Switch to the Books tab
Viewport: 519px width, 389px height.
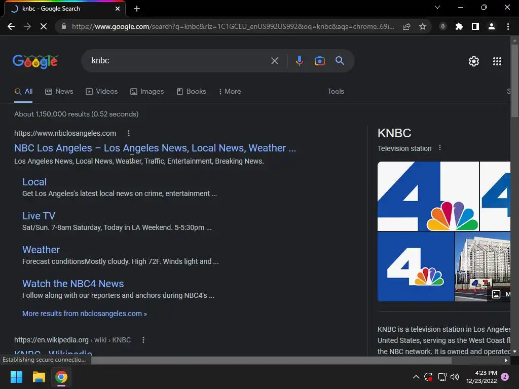tap(192, 92)
